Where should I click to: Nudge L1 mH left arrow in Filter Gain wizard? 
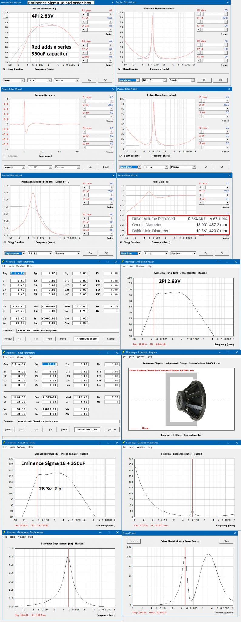coord(200,203)
